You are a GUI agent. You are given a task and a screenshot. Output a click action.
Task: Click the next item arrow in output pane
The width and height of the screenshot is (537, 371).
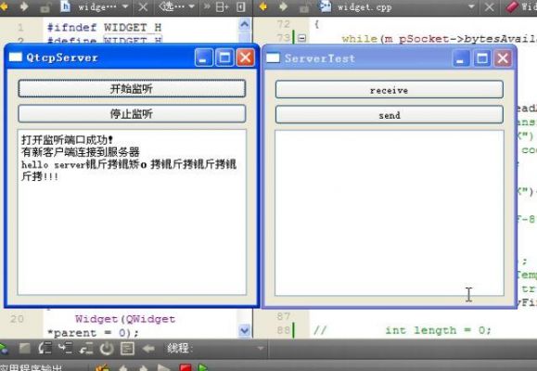click(x=143, y=368)
